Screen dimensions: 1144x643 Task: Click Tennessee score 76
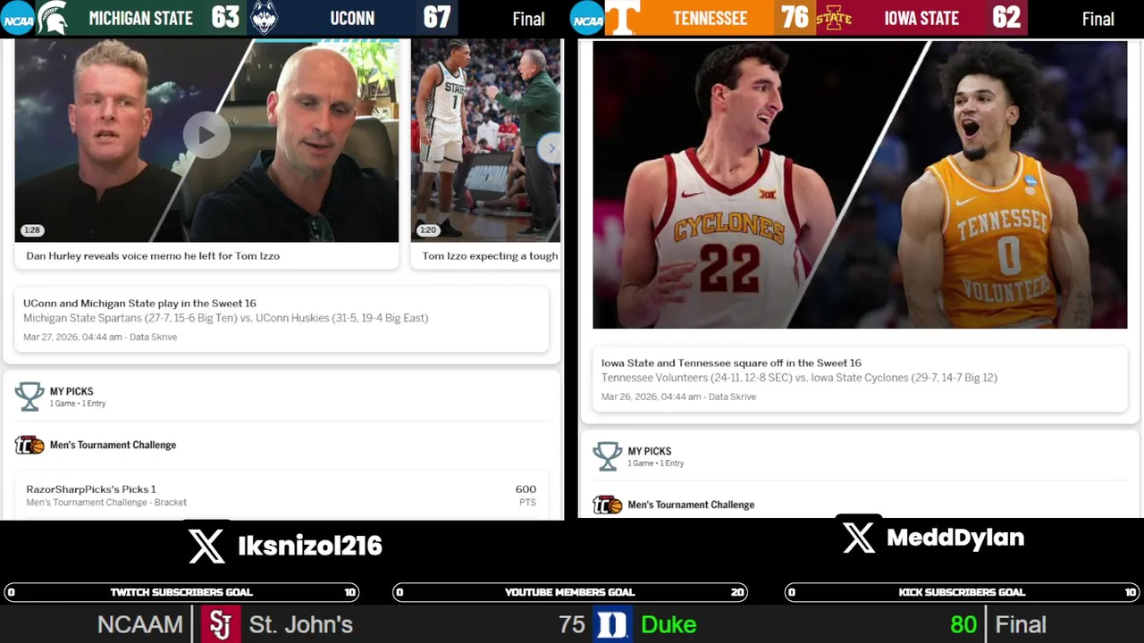pos(794,18)
